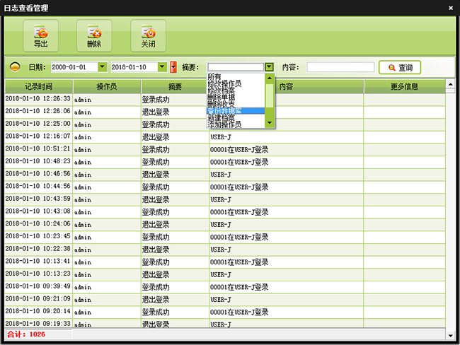
Task: Collapse the 摘要 combo box dropdown arrow
Action: (x=270, y=67)
